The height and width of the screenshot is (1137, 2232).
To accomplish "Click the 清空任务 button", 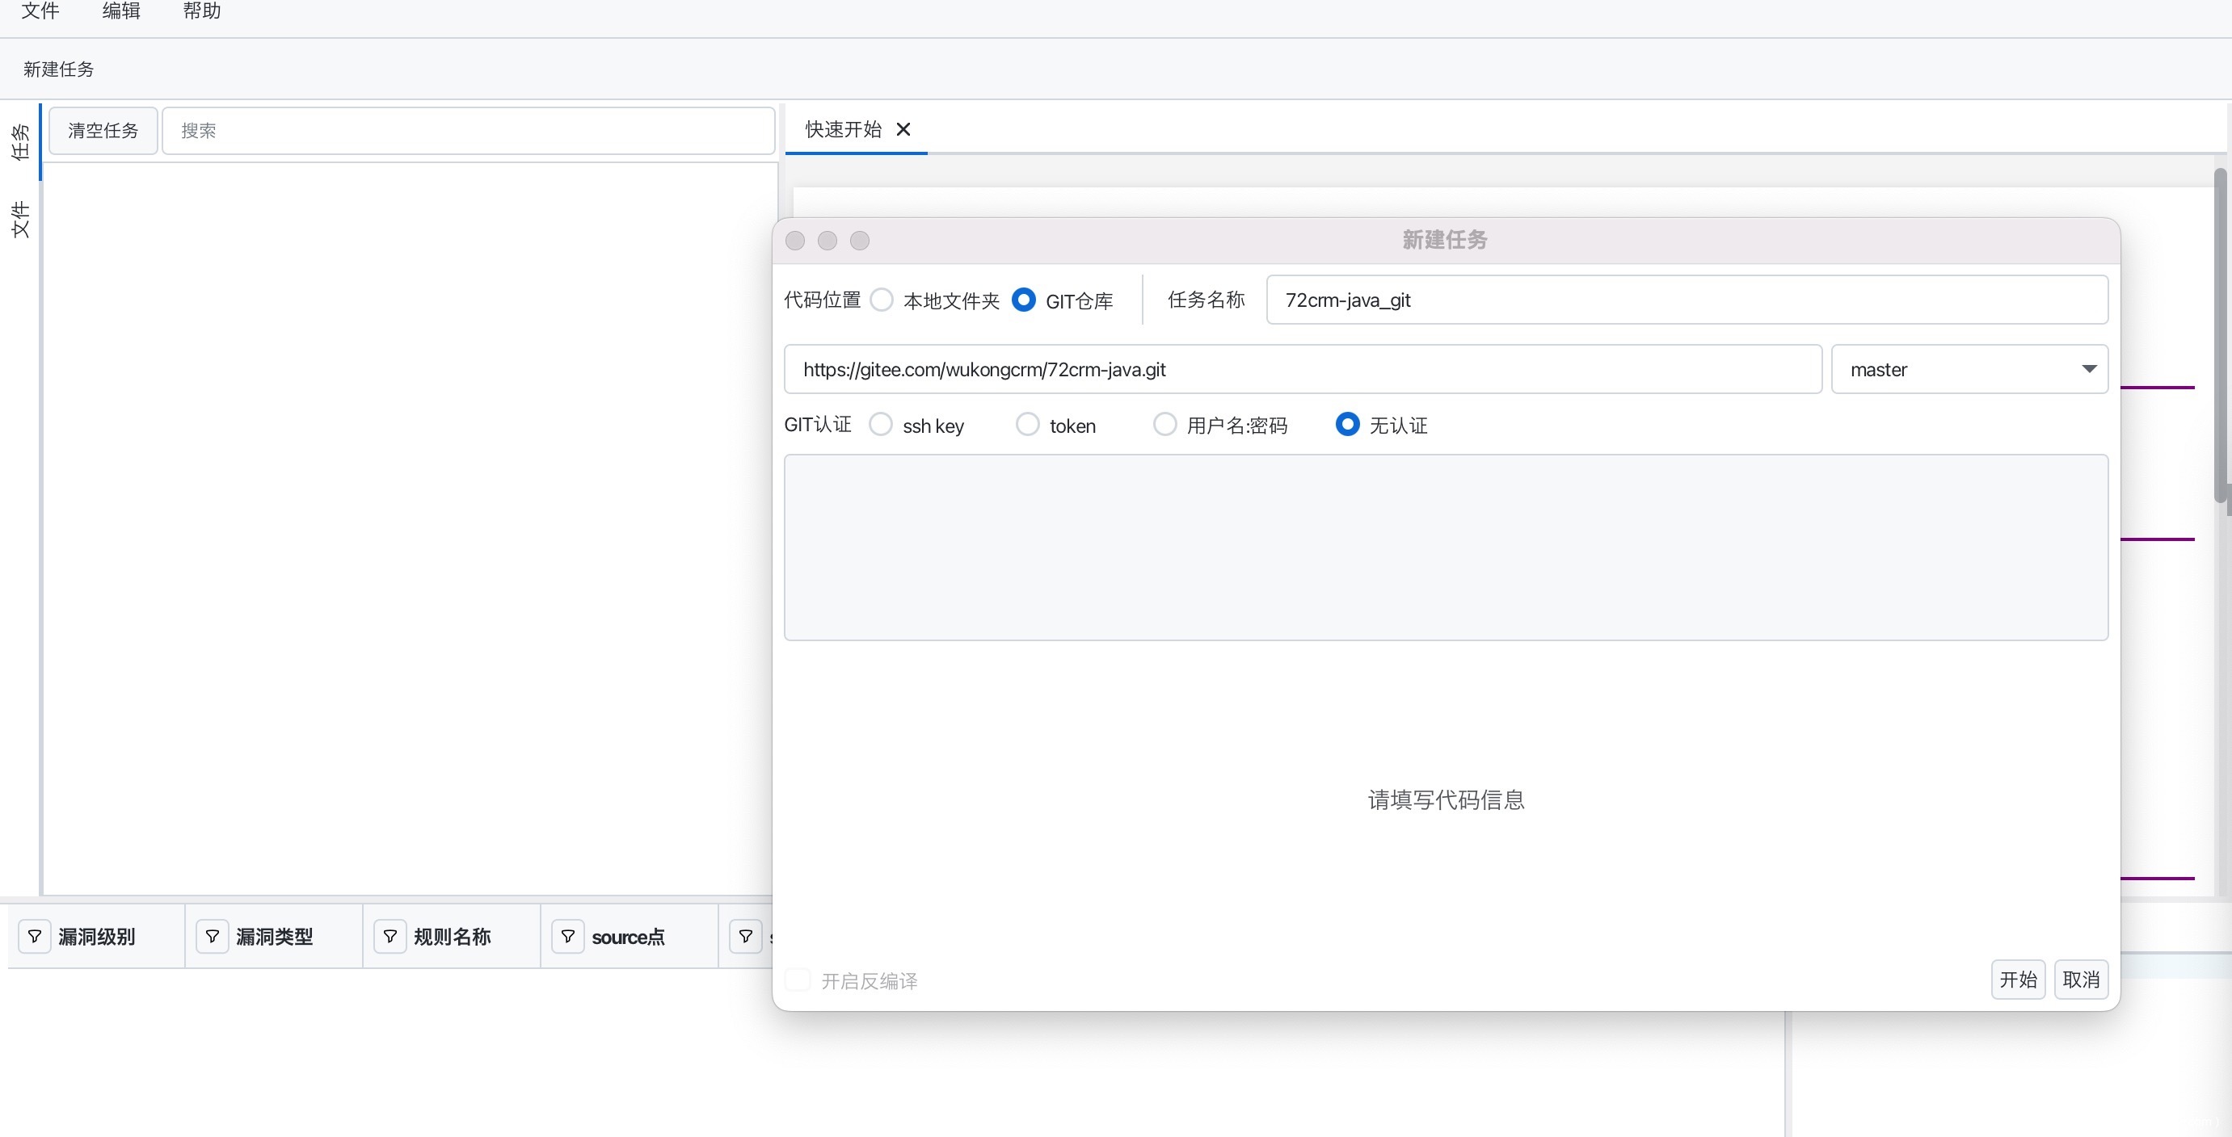I will pyautogui.click(x=103, y=131).
